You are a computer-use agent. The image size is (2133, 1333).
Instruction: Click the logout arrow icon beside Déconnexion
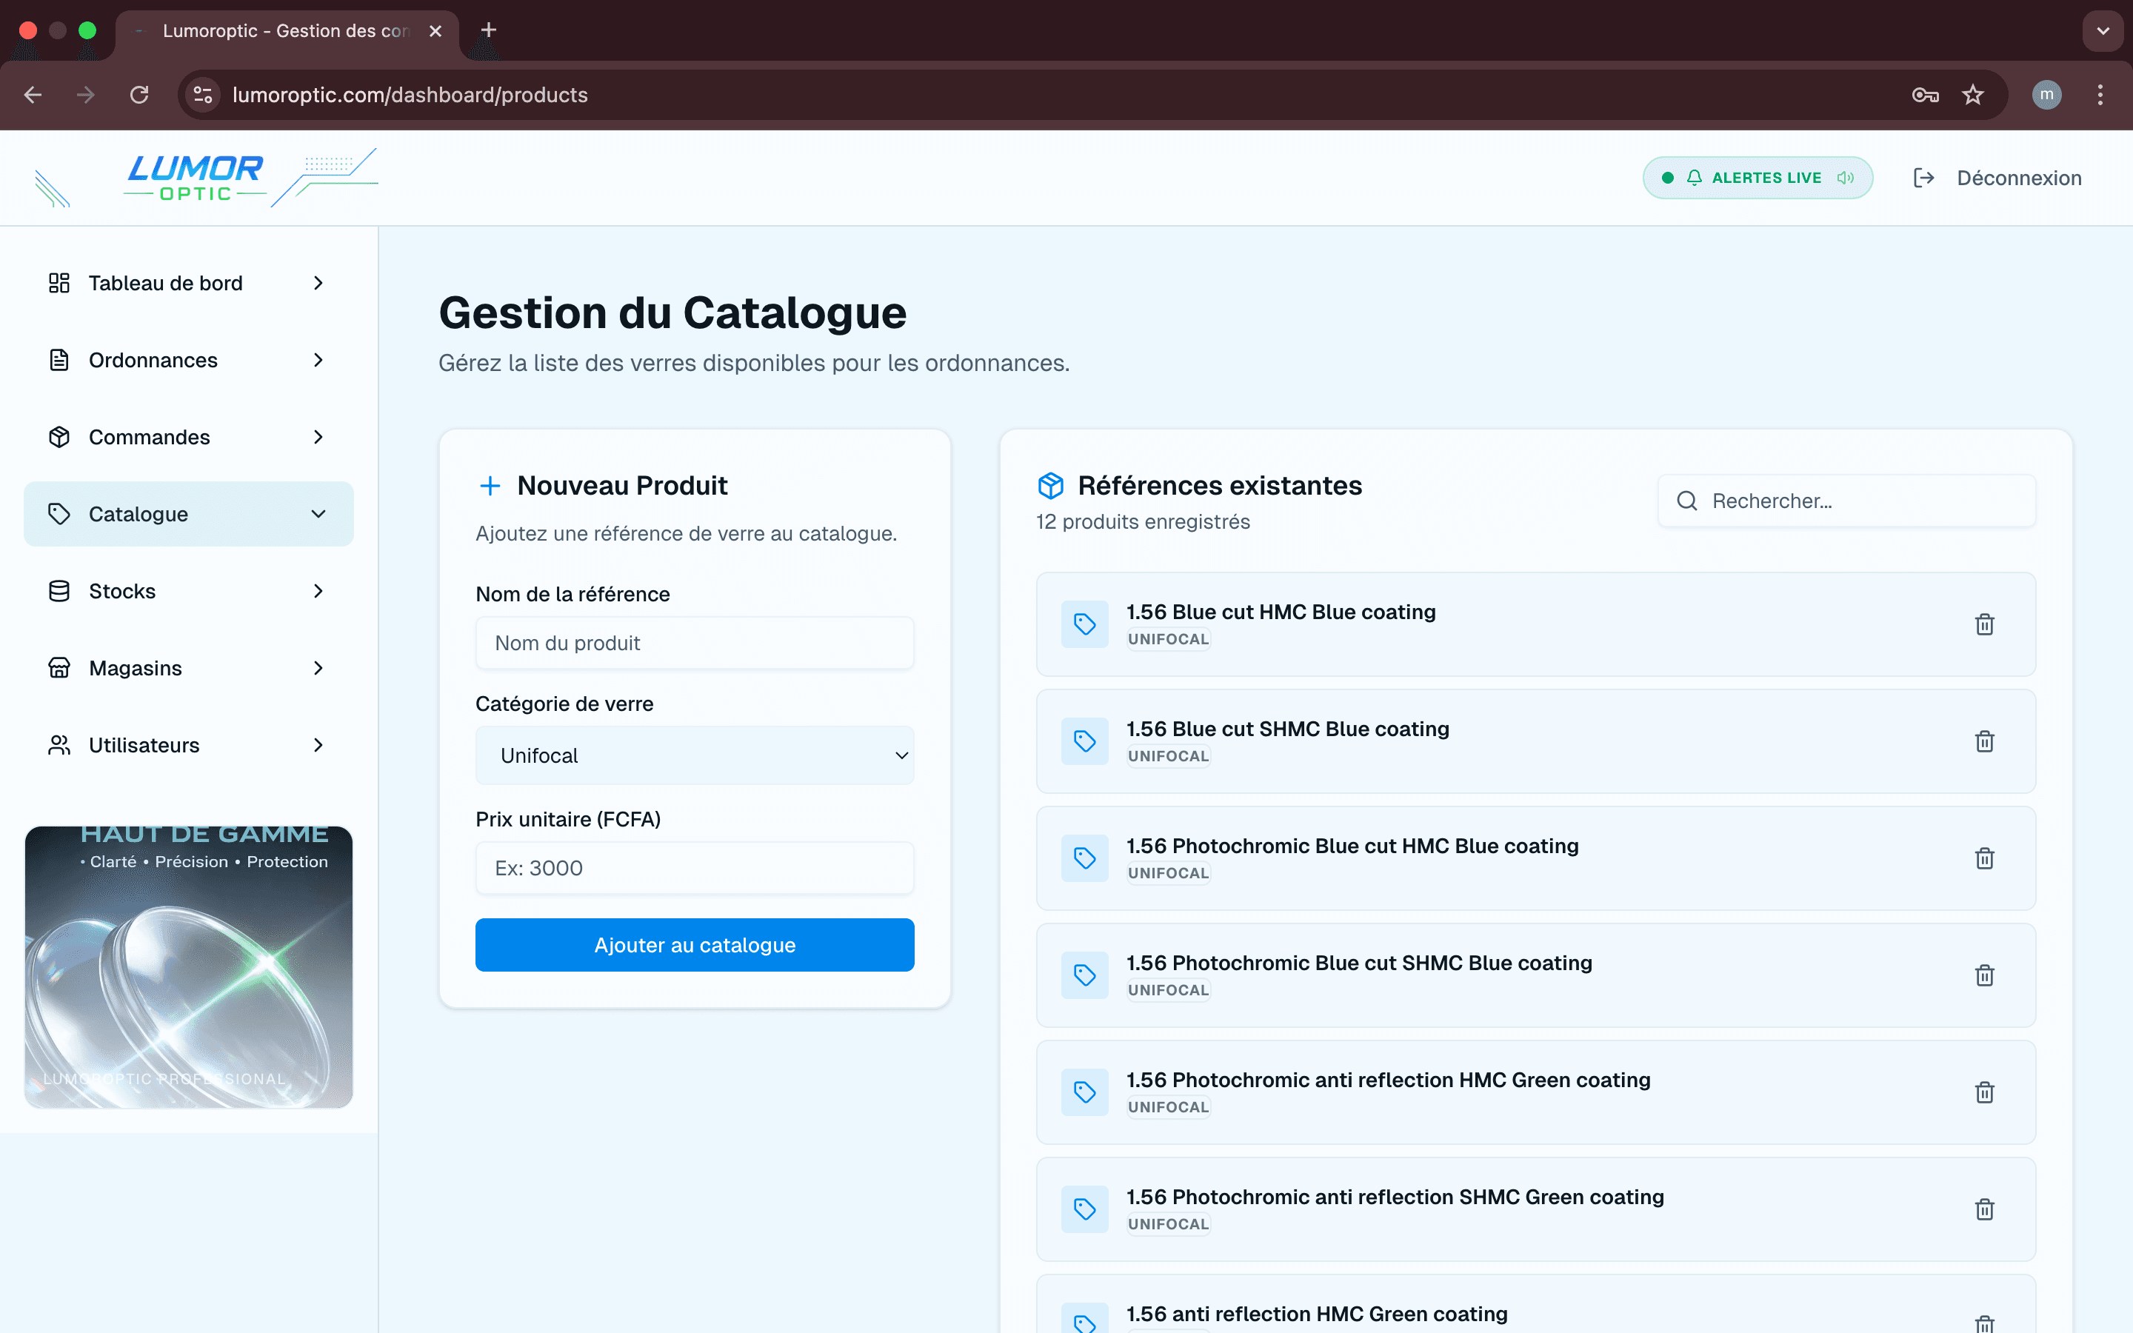coord(1924,178)
